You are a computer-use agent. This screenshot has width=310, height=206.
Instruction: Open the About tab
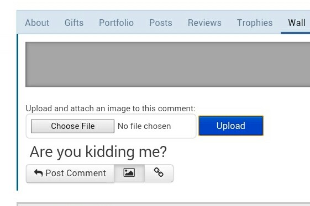coord(37,23)
